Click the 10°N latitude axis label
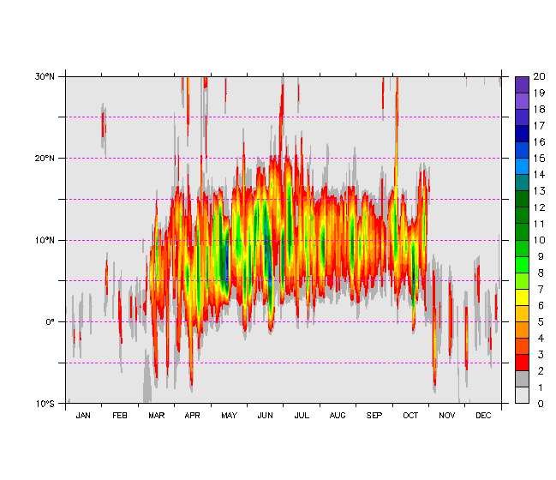This screenshot has width=556, height=480. click(x=45, y=240)
